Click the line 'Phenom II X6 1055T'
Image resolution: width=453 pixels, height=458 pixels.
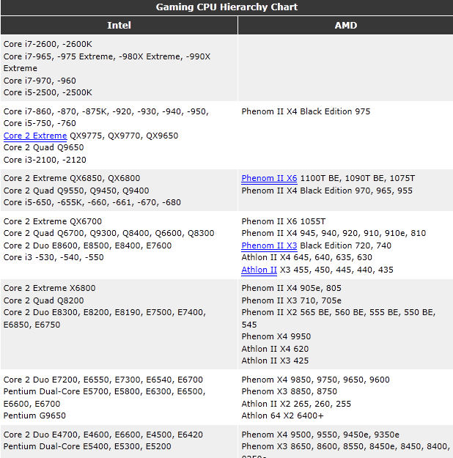tap(284, 221)
